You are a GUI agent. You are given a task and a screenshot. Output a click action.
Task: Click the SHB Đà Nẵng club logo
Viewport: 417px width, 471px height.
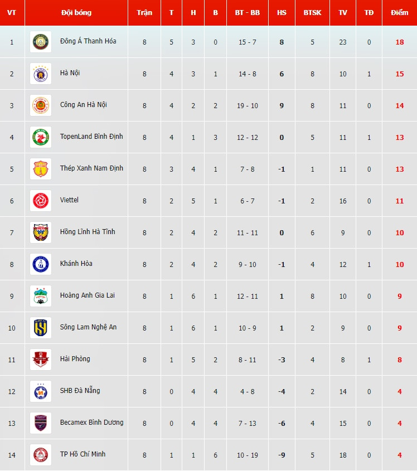(41, 391)
